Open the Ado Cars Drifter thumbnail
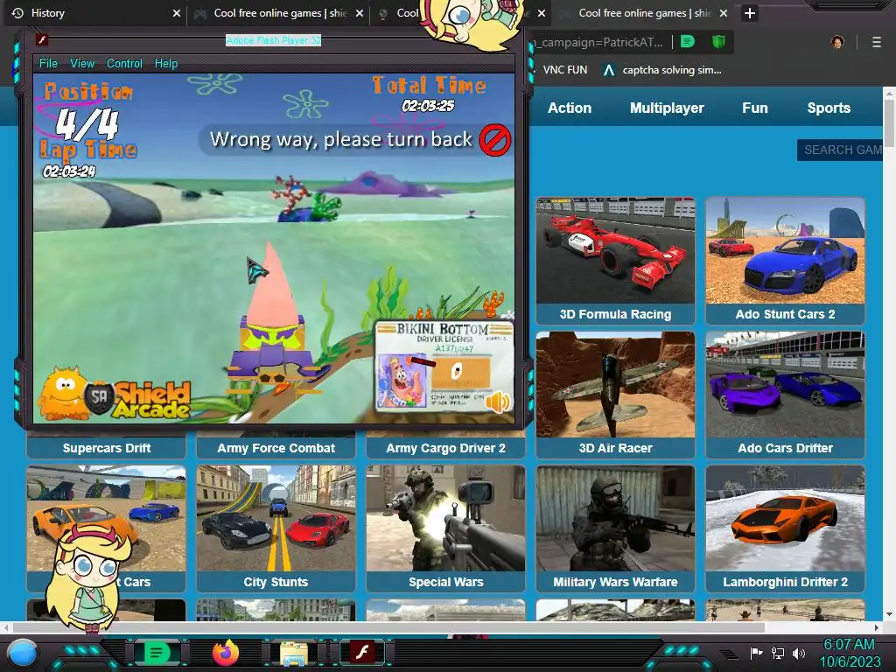 pos(785,385)
